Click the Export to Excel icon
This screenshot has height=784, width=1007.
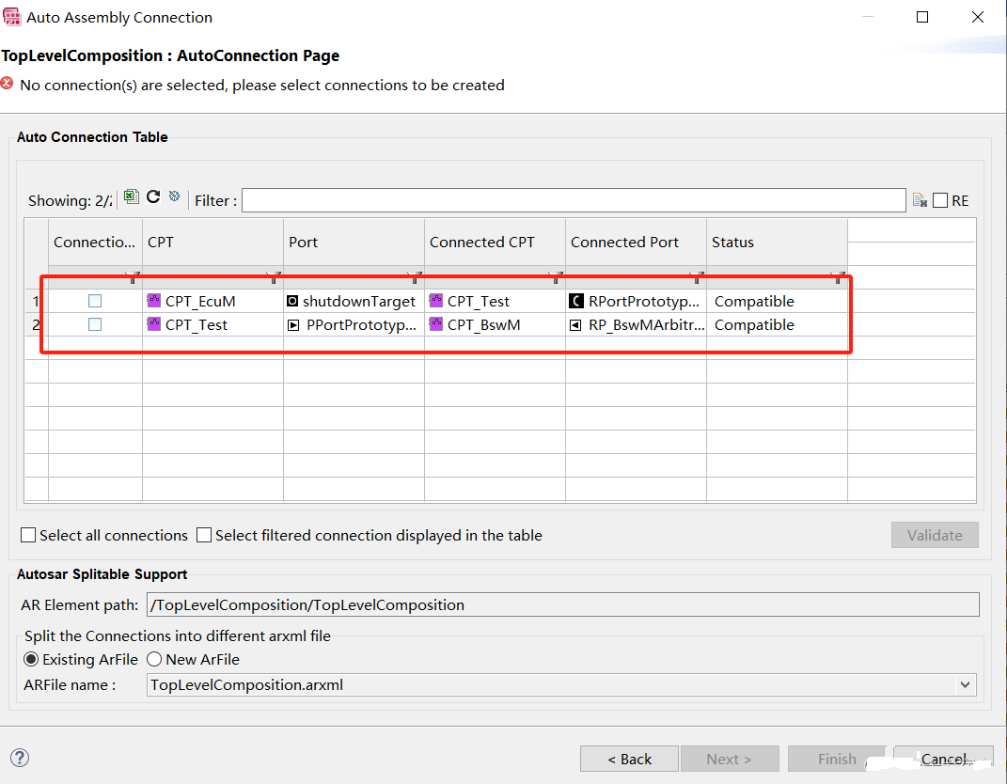(x=132, y=197)
